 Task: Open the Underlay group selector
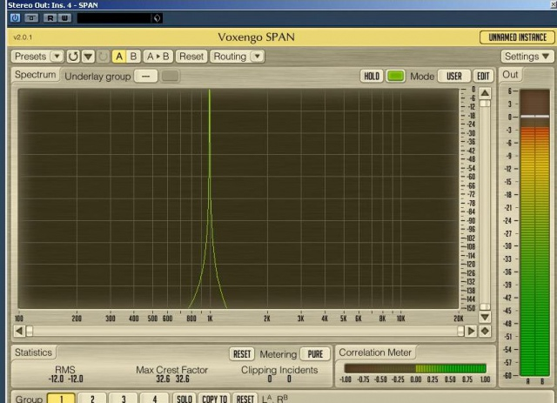point(145,76)
